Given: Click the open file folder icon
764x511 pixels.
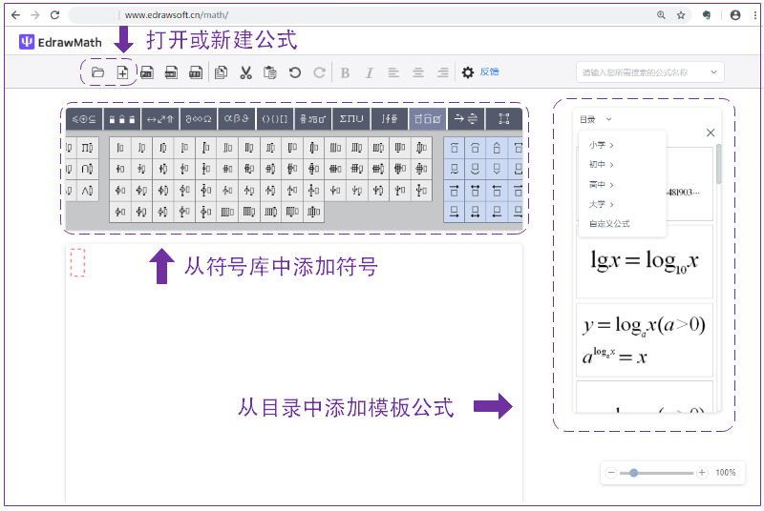Looking at the screenshot, I should click(97, 72).
